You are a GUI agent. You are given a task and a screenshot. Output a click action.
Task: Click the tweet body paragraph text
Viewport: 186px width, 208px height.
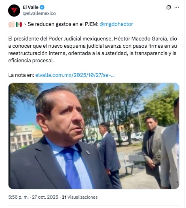pyautogui.click(x=93, y=49)
